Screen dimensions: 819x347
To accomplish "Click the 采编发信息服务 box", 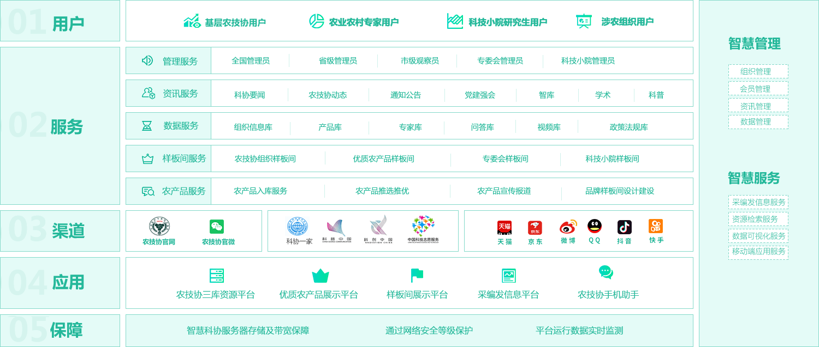I will (758, 202).
